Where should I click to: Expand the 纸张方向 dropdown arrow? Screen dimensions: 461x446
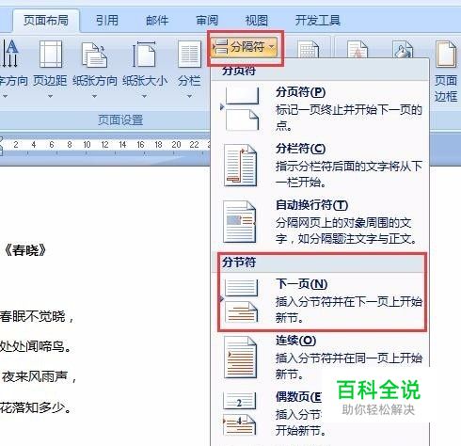(x=94, y=96)
